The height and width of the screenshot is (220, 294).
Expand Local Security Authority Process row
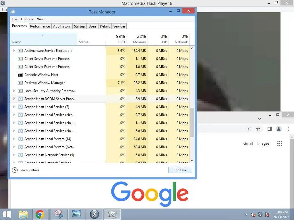point(14,91)
